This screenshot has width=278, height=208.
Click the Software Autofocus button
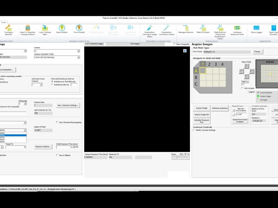coord(220,108)
